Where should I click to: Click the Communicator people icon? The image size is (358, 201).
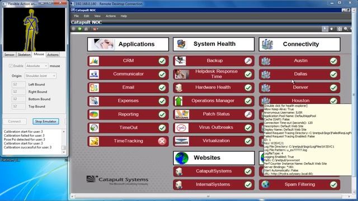[x=94, y=74]
